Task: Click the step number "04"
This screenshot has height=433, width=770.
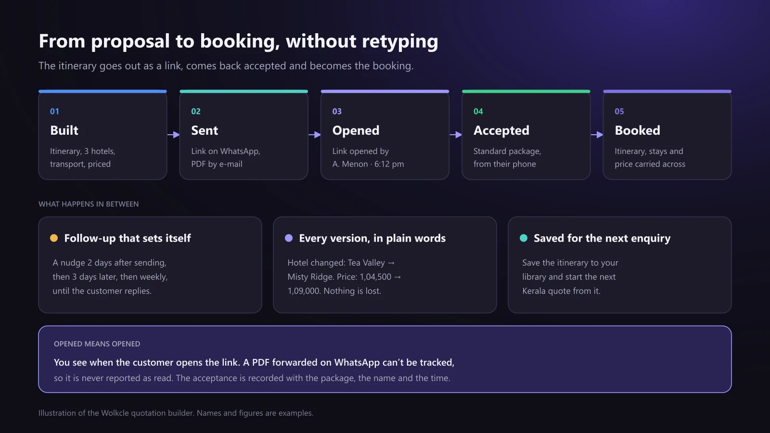Action: coord(478,112)
